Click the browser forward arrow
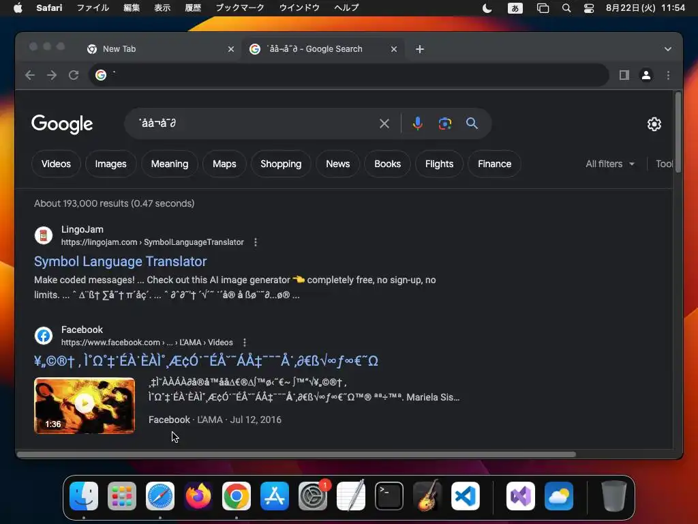The height and width of the screenshot is (524, 698). point(52,75)
